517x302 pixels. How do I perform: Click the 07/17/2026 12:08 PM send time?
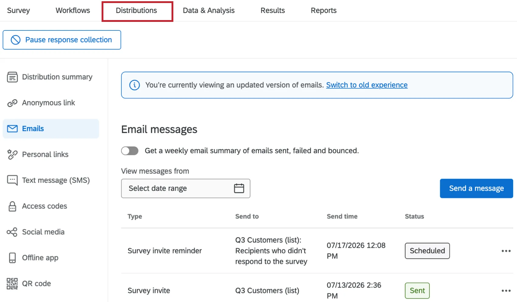point(356,251)
